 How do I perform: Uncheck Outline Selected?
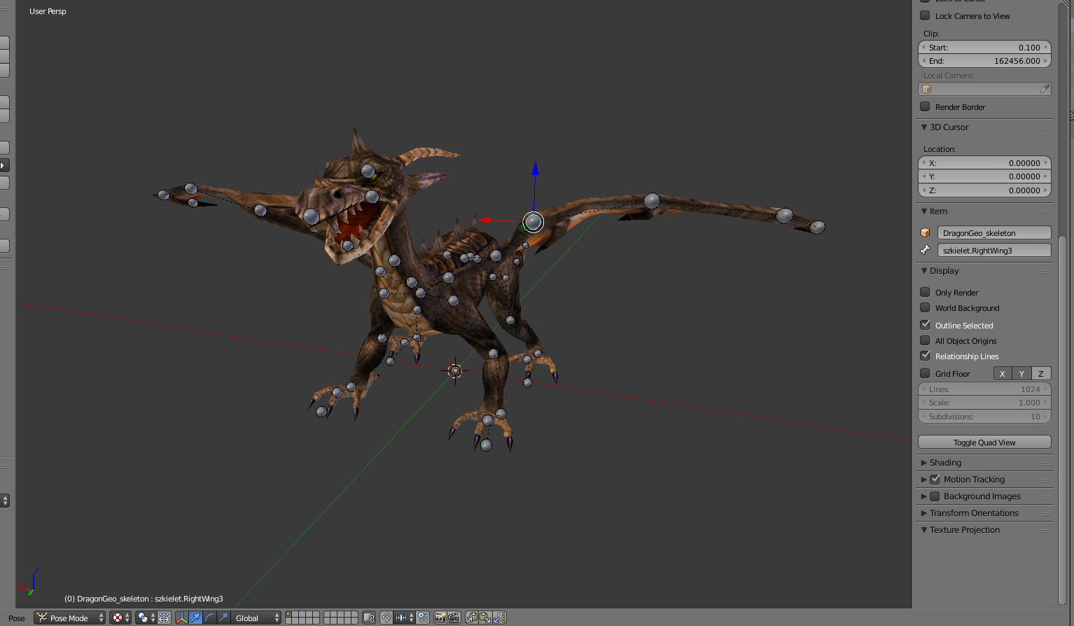pos(925,325)
